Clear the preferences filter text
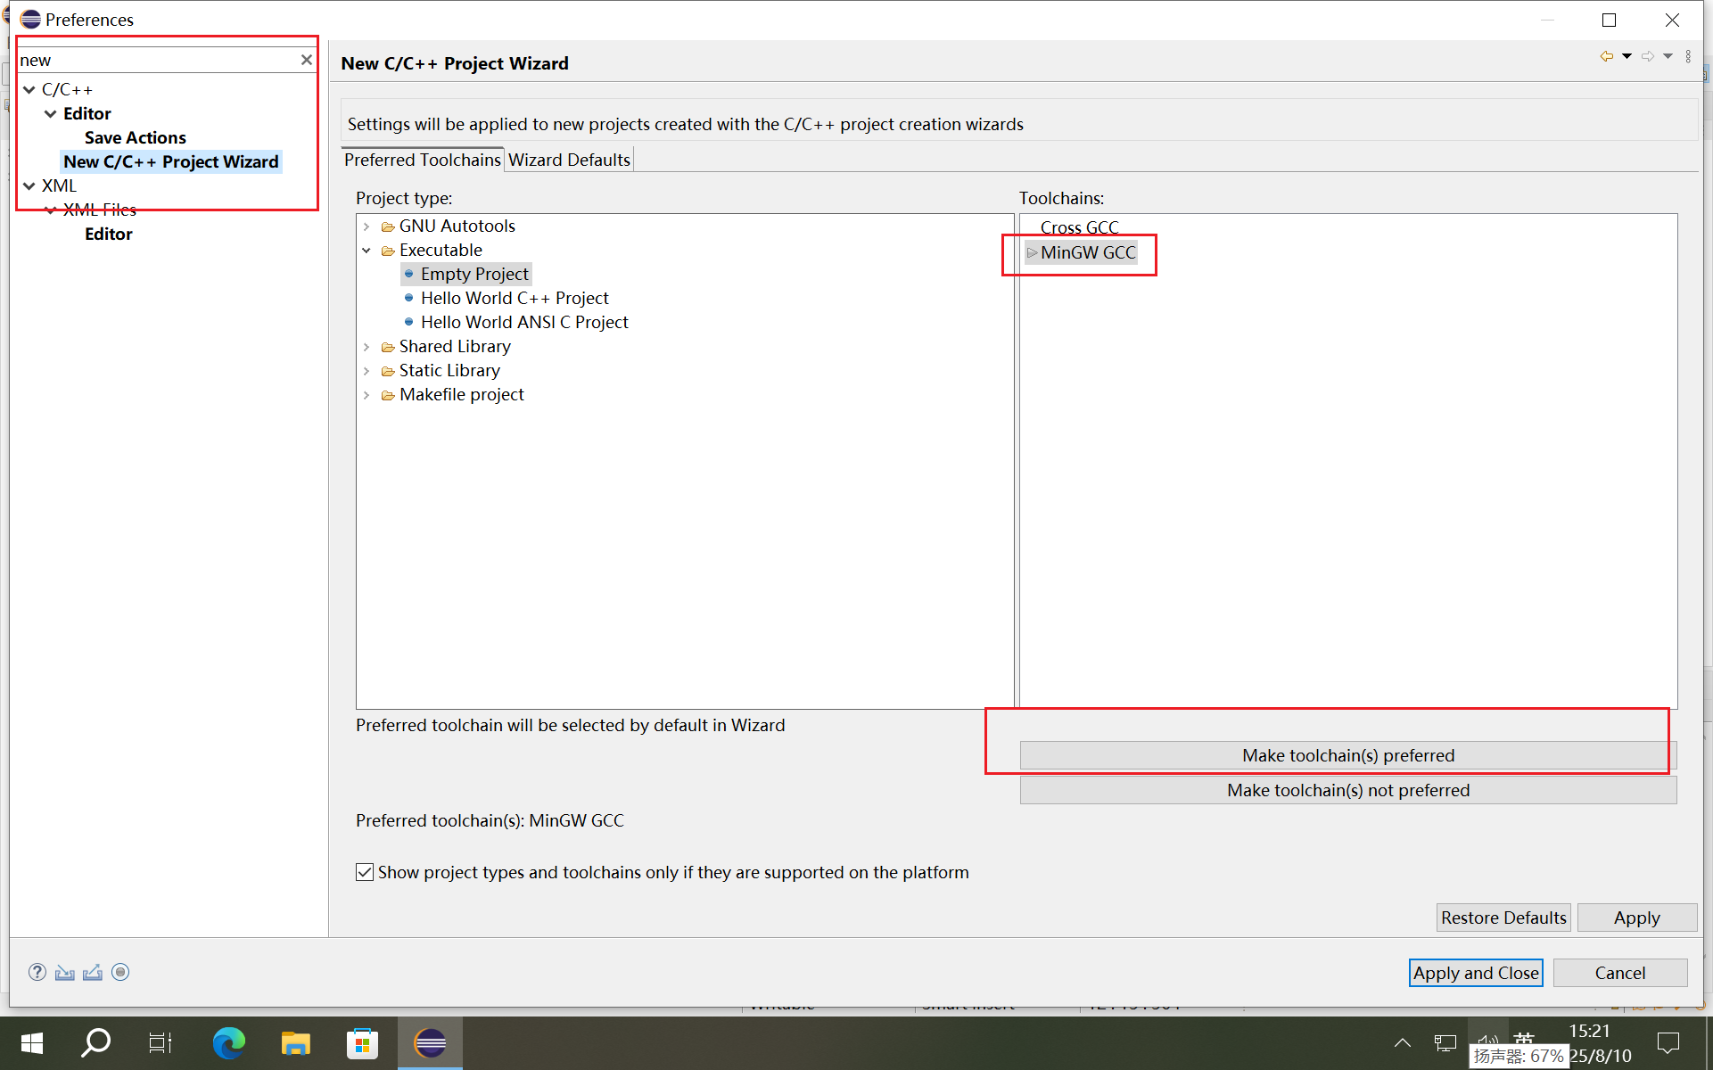This screenshot has height=1070, width=1713. [306, 60]
